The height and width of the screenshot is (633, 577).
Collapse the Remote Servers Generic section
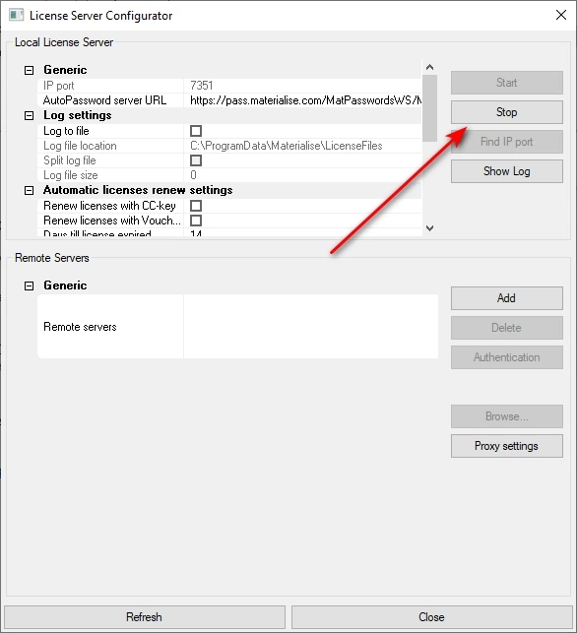coord(30,285)
